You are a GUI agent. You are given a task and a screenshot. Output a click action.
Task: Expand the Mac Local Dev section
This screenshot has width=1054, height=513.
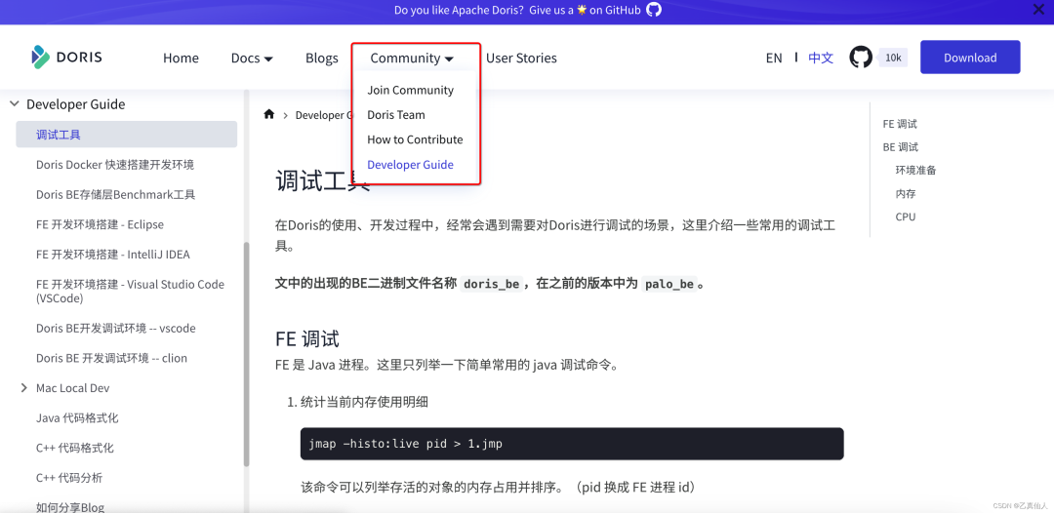click(x=24, y=388)
